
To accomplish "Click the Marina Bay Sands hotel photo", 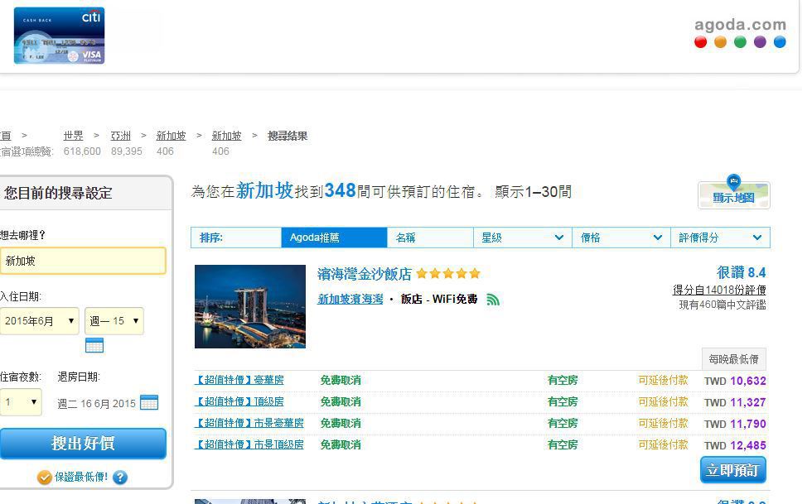I will click(x=250, y=306).
